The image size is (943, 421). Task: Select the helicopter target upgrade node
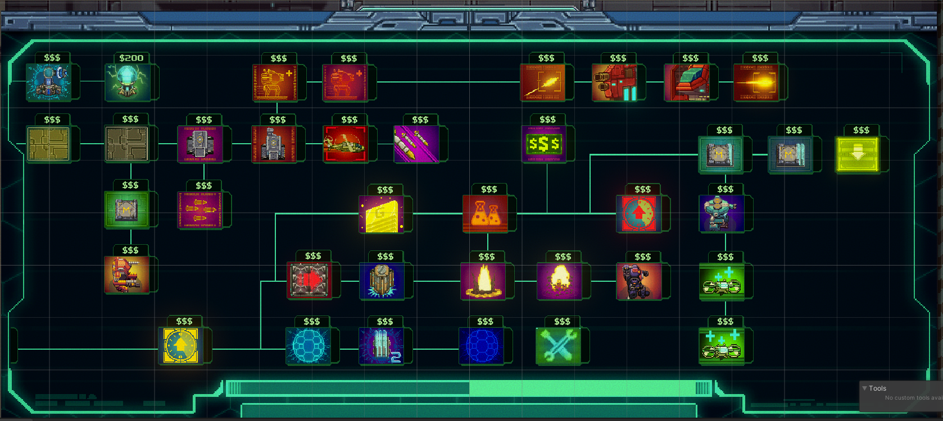[346, 144]
